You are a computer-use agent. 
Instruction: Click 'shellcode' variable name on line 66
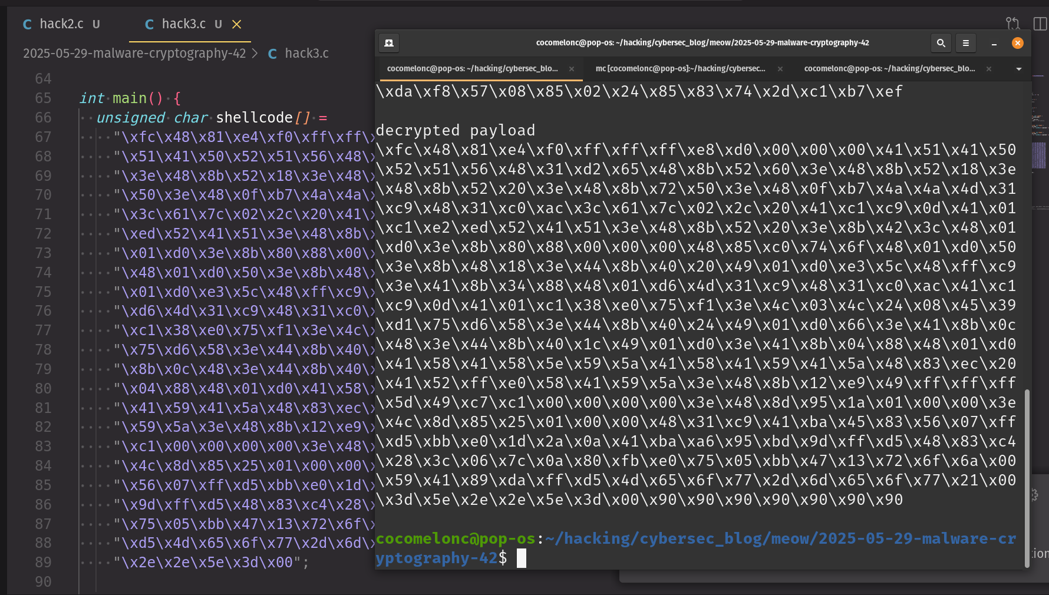pyautogui.click(x=255, y=118)
